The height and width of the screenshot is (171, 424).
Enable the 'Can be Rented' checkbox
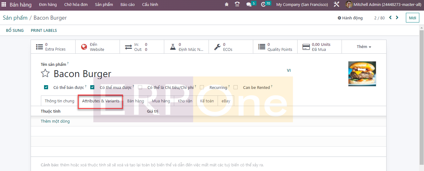[x=236, y=87]
